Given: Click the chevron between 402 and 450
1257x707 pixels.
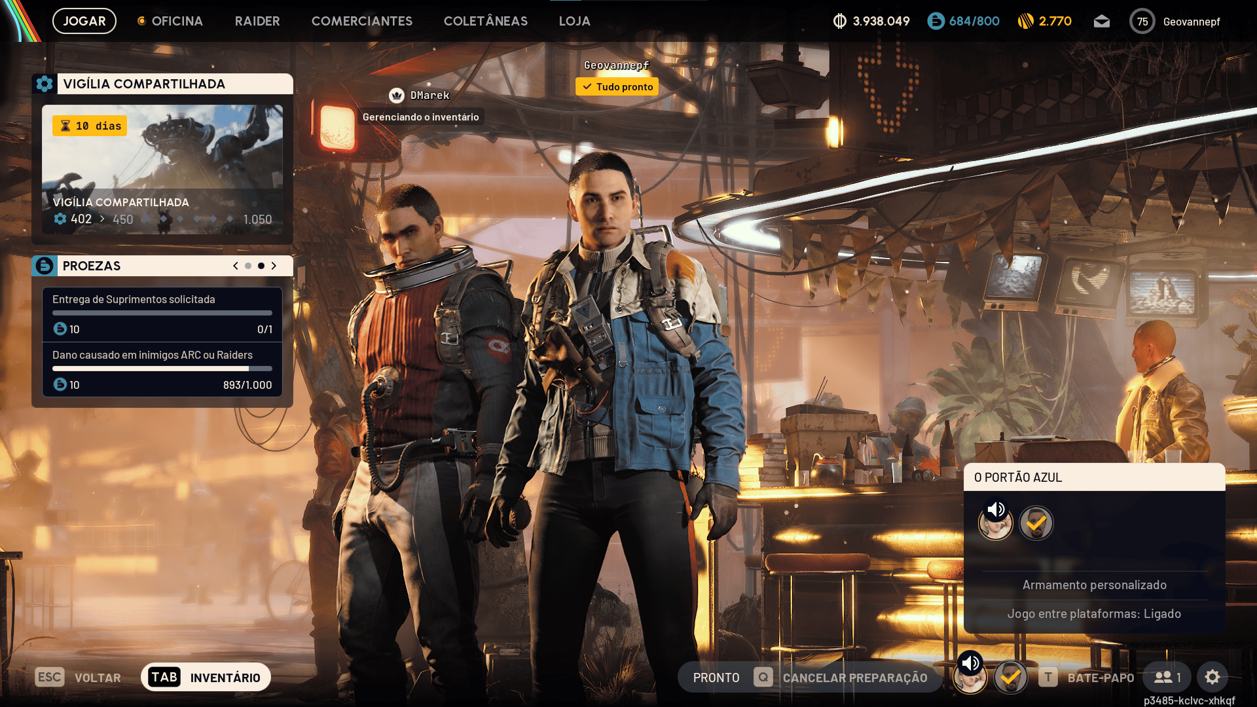Looking at the screenshot, I should [102, 219].
